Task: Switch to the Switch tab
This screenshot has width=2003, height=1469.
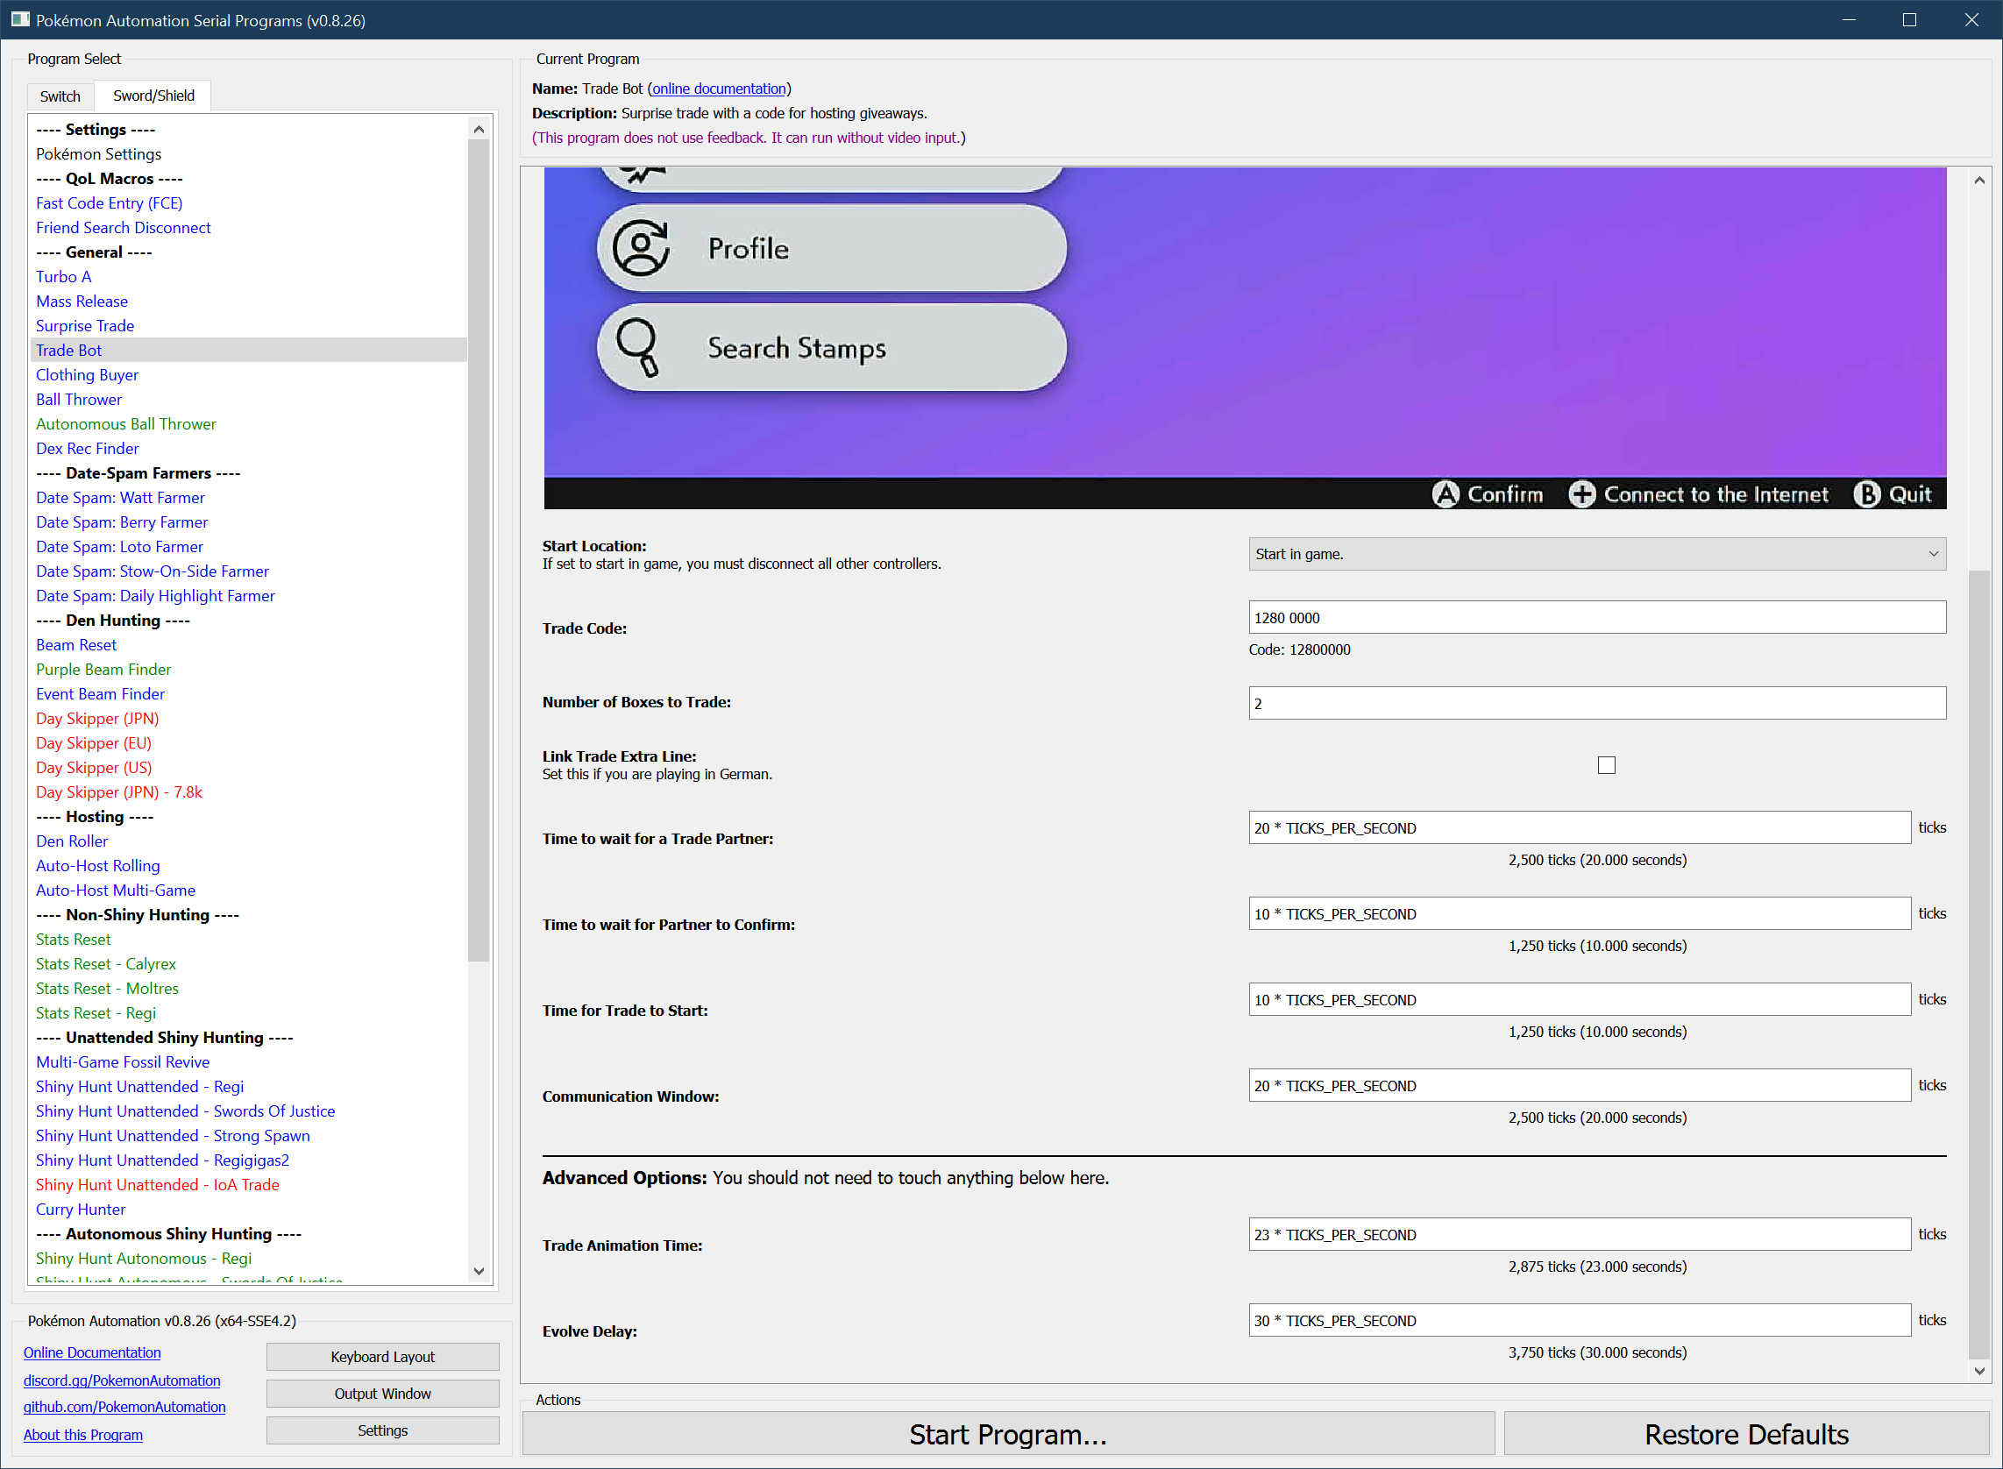Action: click(60, 96)
